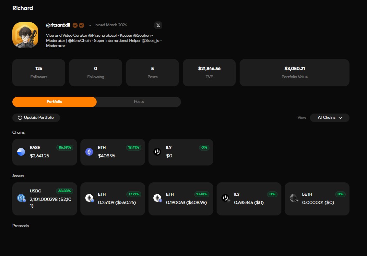Click the ETH chain logo under Chains
Image resolution: width=367 pixels, height=256 pixels.
pyautogui.click(x=89, y=152)
